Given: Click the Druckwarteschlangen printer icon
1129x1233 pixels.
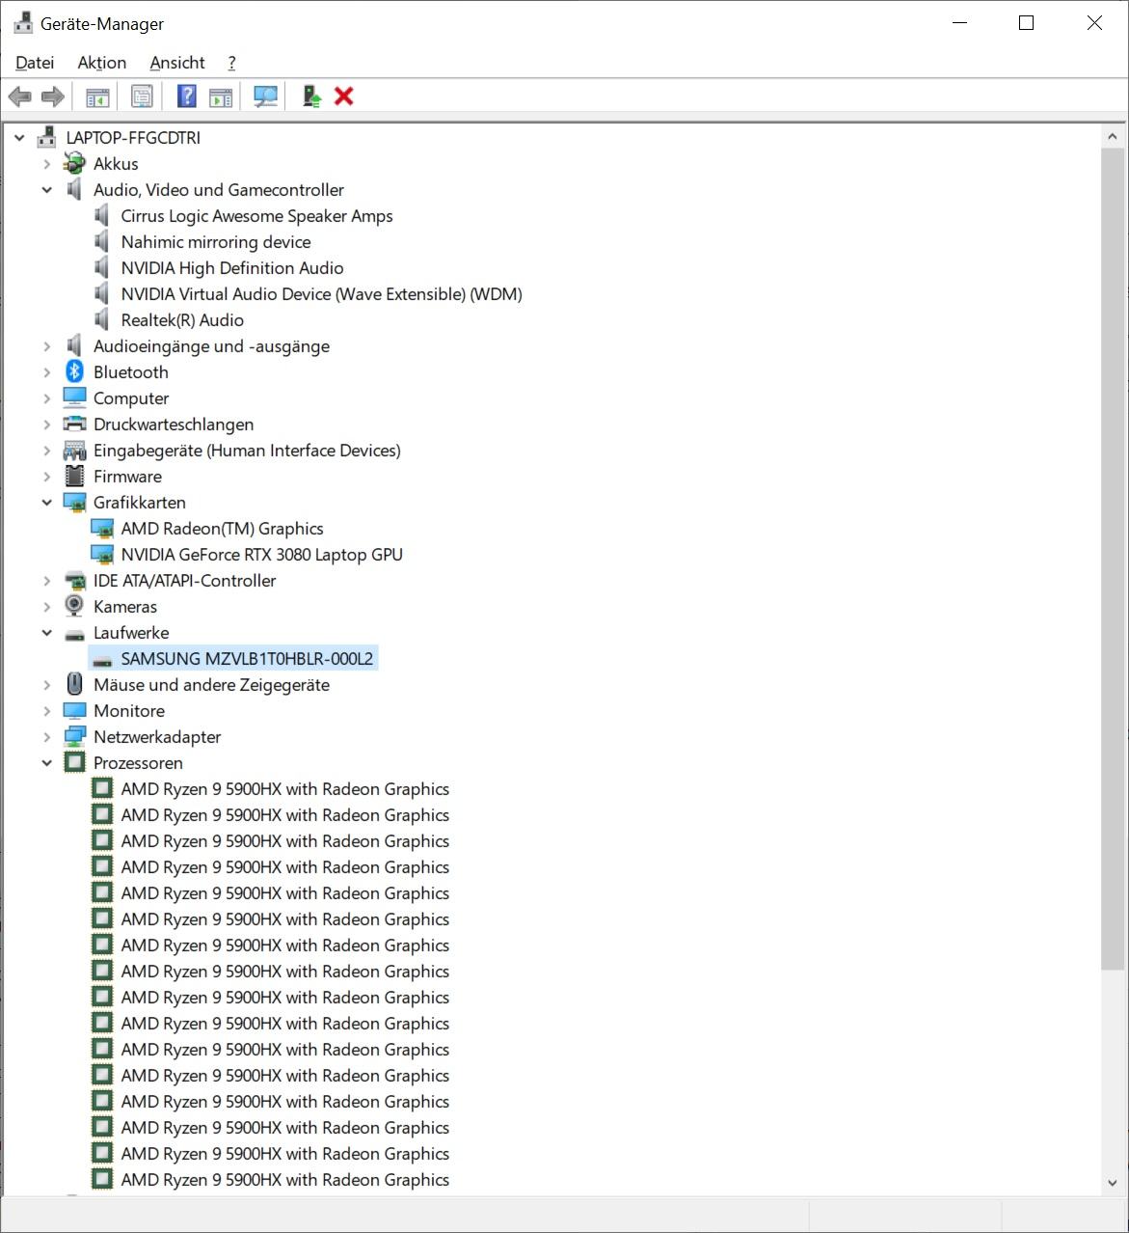Looking at the screenshot, I should 74,424.
